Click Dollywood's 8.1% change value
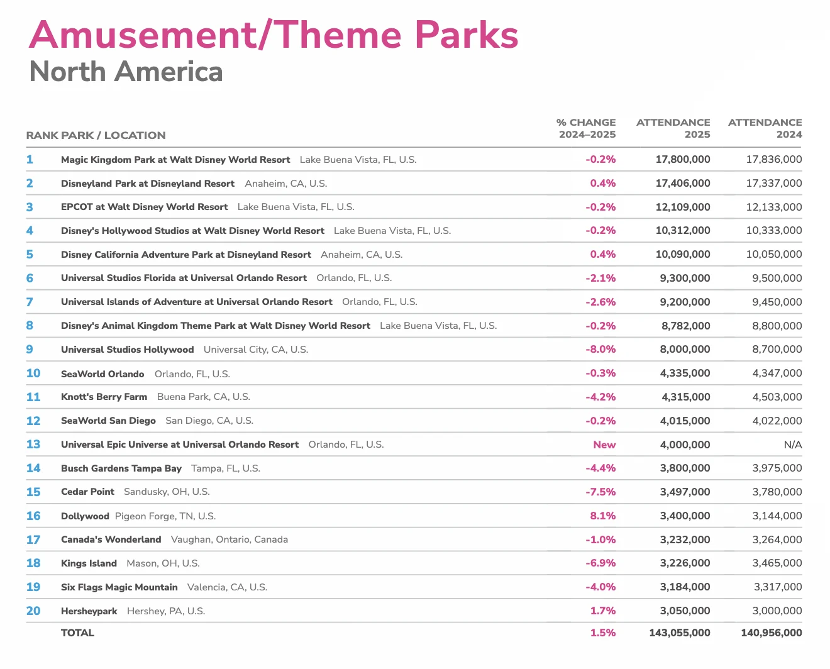 click(603, 516)
